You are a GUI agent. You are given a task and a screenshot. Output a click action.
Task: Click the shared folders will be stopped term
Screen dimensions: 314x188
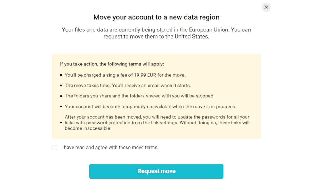[139, 96]
